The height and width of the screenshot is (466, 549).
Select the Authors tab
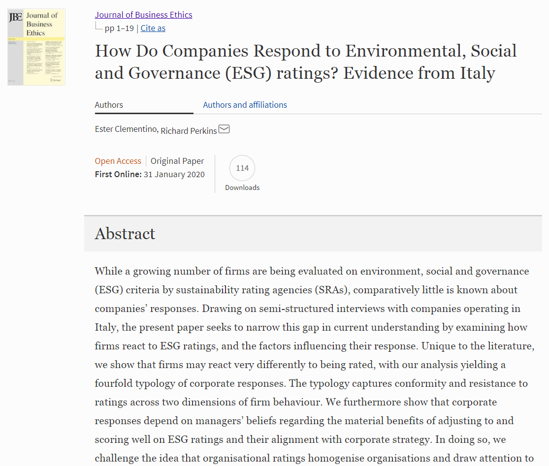(x=144, y=105)
